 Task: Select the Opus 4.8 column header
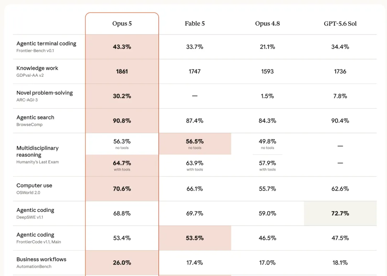pyautogui.click(x=267, y=23)
